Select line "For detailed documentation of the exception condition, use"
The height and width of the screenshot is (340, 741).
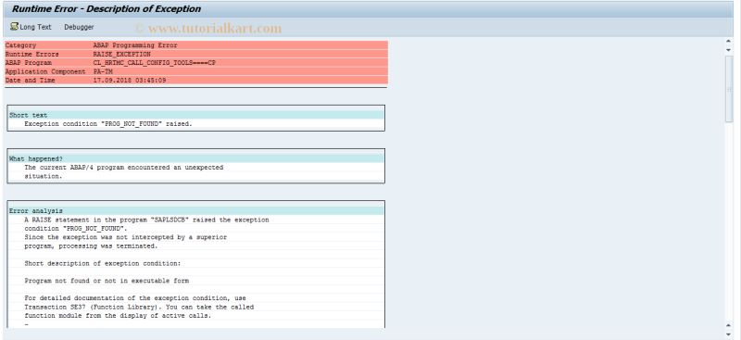135,298
